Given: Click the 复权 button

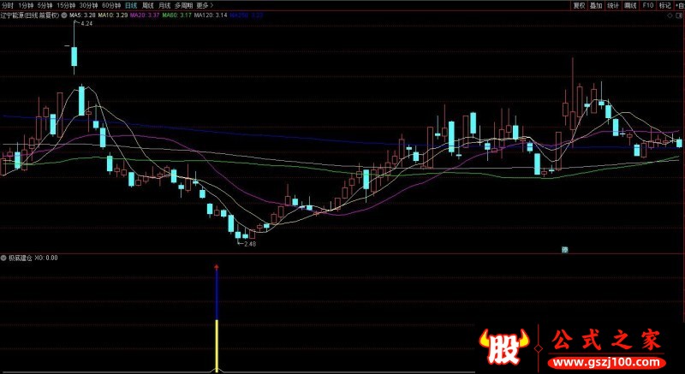Looking at the screenshot, I should pyautogui.click(x=580, y=5).
